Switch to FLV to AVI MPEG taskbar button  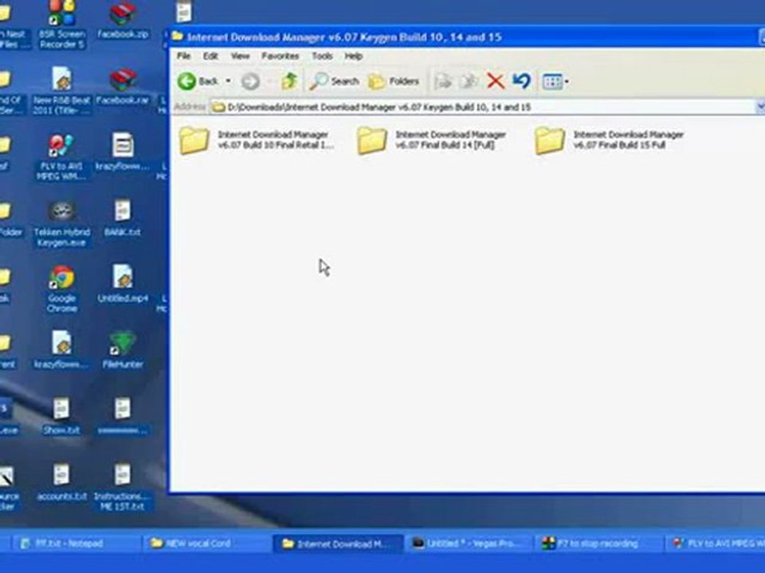[x=716, y=544]
